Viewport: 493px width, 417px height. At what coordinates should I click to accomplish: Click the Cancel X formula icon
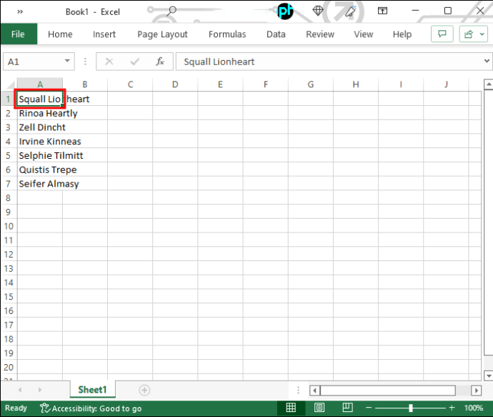coord(109,62)
